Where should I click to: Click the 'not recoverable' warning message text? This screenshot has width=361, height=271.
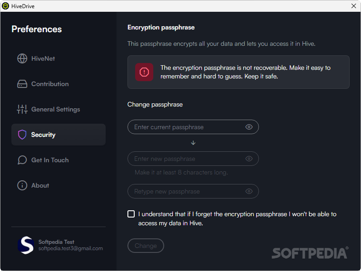point(245,72)
